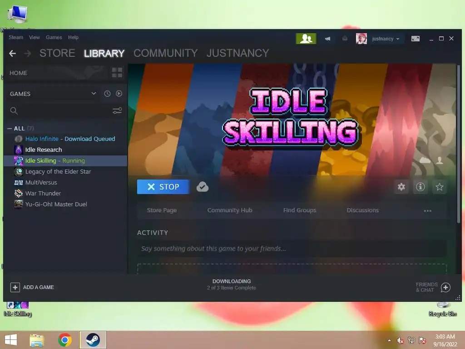The width and height of the screenshot is (465, 349).
Task: Open advanced filter sliders icon
Action: [x=117, y=111]
